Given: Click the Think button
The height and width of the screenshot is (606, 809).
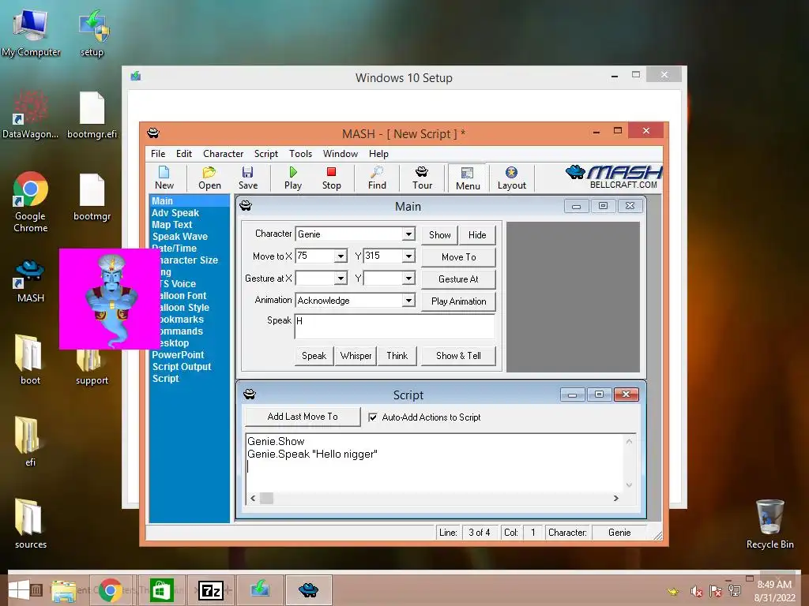Looking at the screenshot, I should [397, 356].
